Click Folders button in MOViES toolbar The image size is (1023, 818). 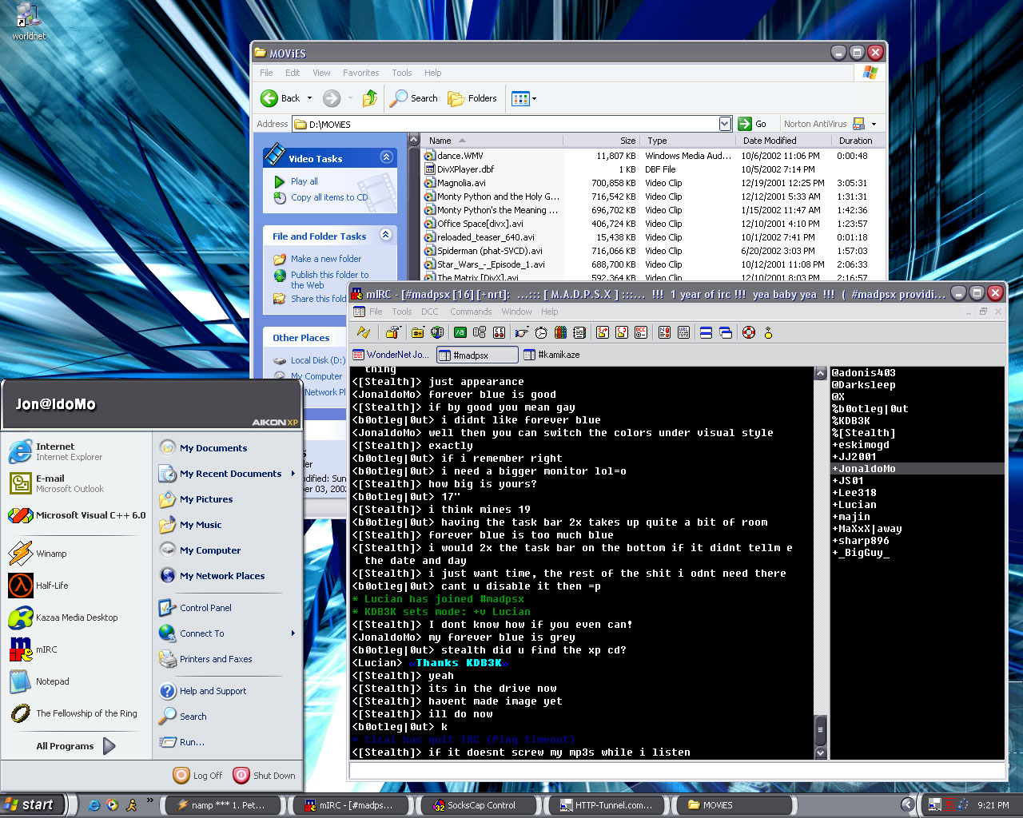tap(473, 98)
